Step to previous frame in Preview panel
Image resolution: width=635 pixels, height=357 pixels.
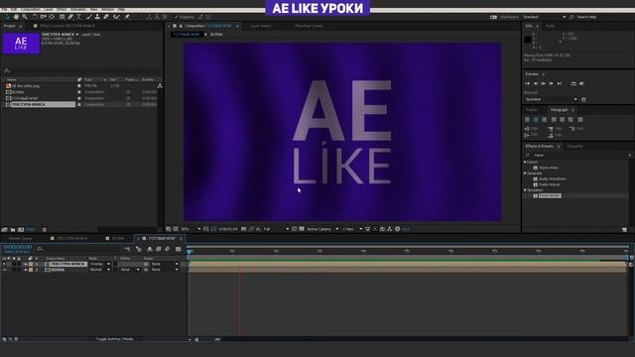click(x=536, y=83)
